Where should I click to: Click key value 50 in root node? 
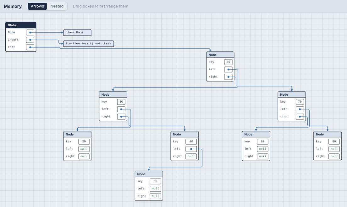coord(229,62)
